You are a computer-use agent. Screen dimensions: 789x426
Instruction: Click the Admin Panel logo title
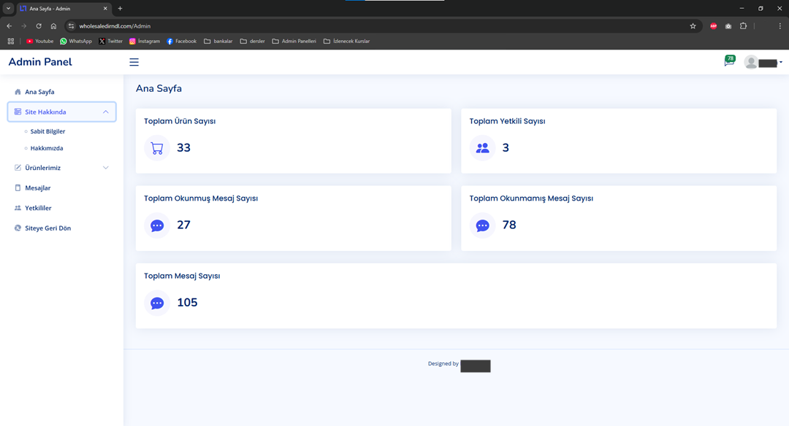tap(40, 62)
